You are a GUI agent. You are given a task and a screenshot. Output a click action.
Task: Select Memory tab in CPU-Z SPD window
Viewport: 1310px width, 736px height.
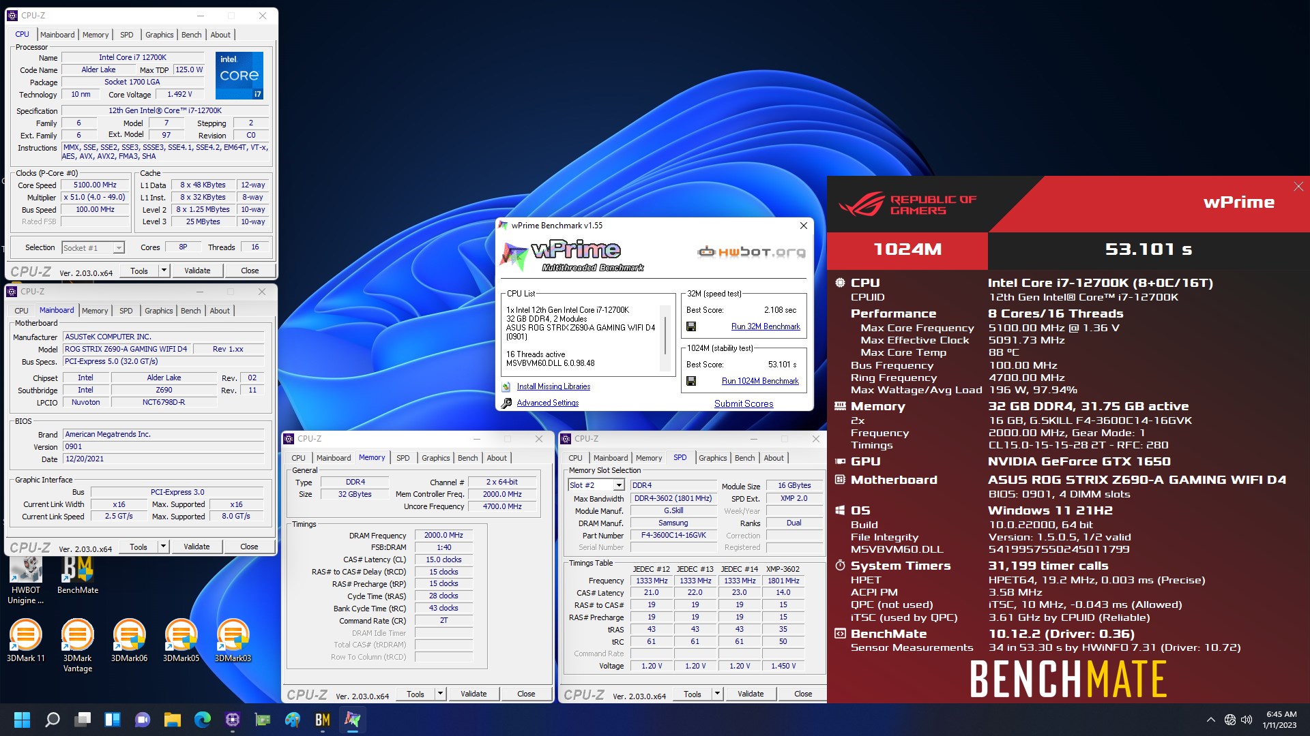649,458
